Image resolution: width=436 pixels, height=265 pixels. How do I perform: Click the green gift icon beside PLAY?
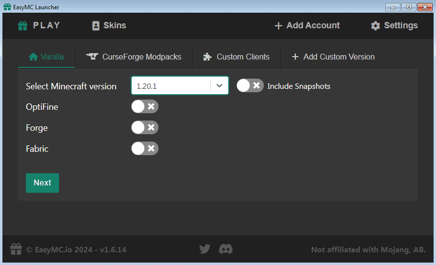tap(22, 26)
